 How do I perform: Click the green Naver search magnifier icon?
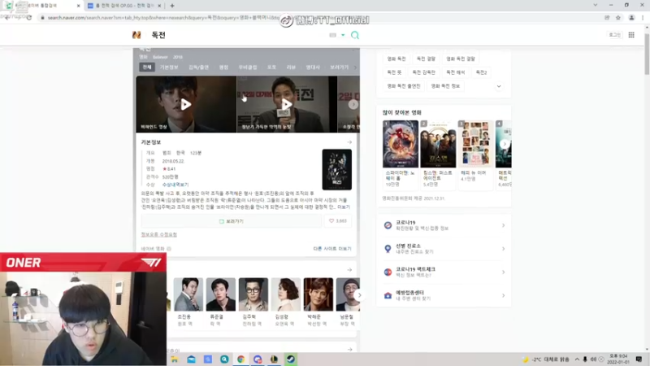(x=355, y=35)
